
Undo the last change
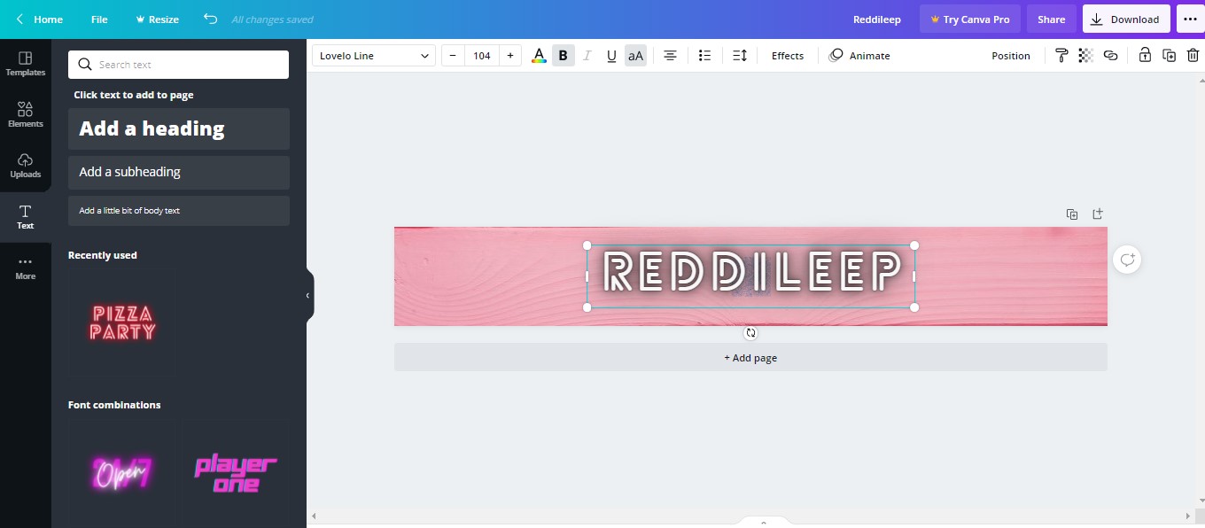(x=210, y=19)
